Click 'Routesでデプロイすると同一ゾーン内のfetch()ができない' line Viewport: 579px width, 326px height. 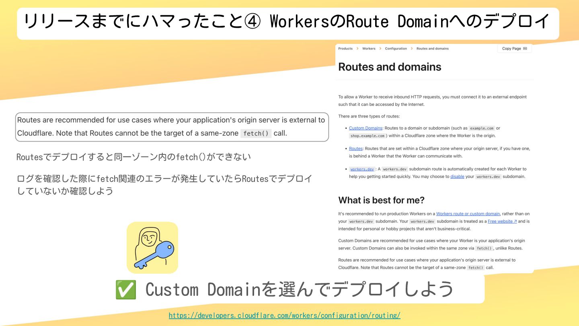134,157
